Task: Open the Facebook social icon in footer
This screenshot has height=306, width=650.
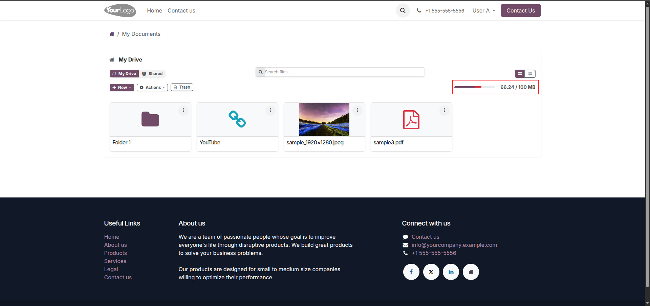Action: pos(411,272)
